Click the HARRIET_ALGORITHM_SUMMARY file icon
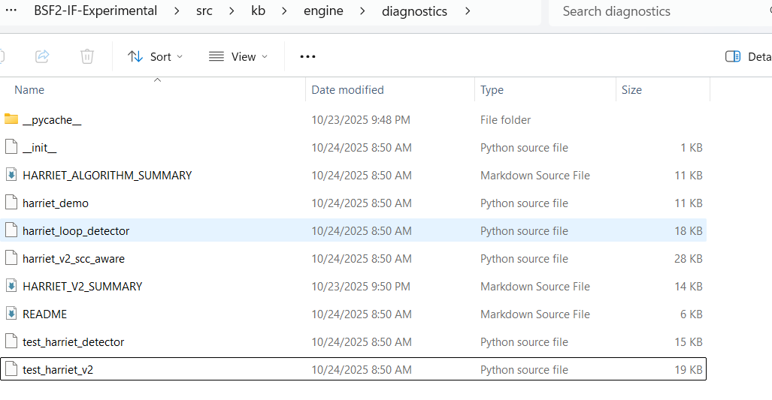This screenshot has height=400, width=772. (11, 175)
